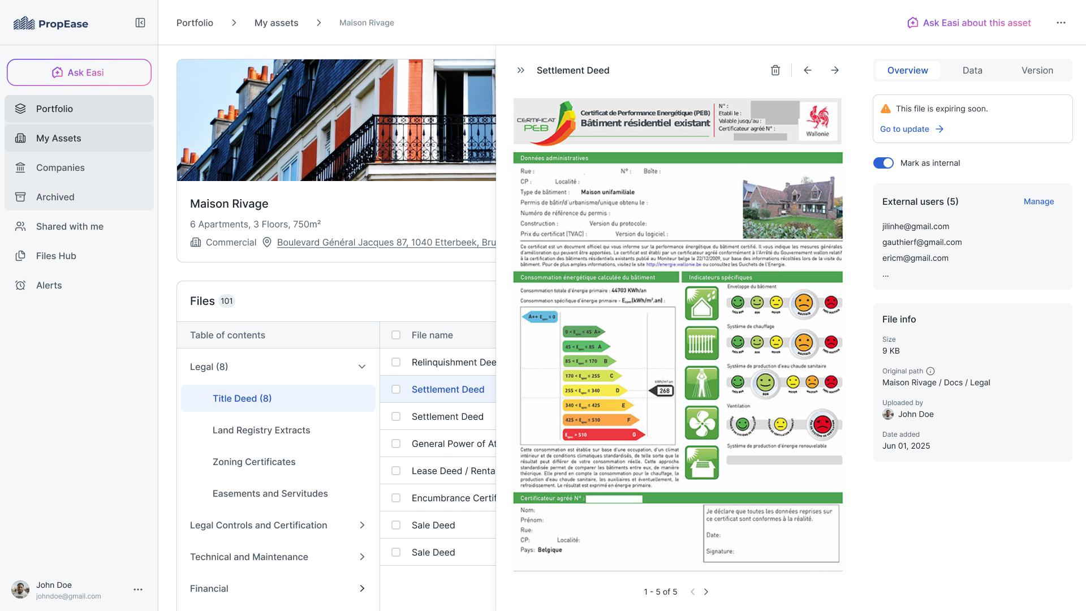Select all files via File name checkbox
The image size is (1086, 611).
tap(396, 335)
